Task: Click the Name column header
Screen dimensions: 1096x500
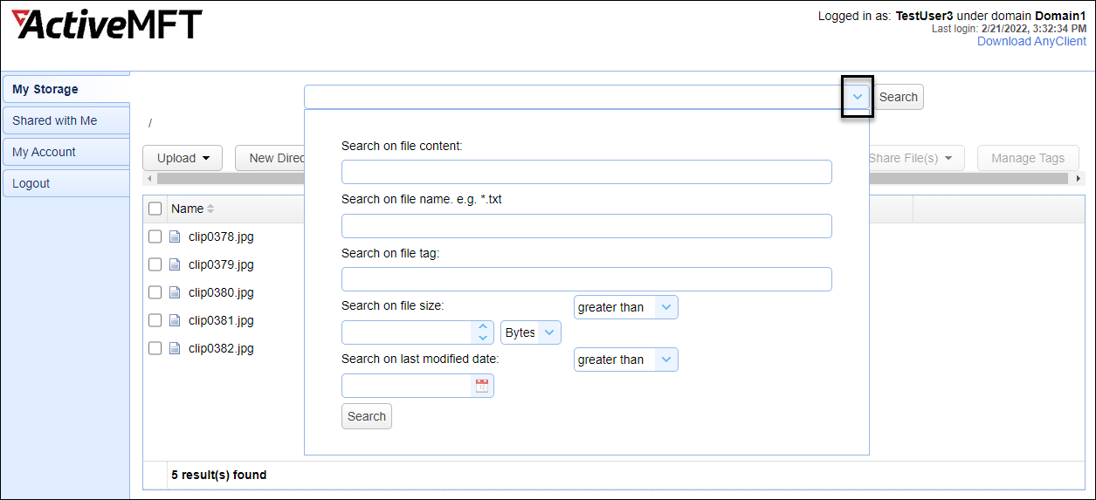Action: click(x=187, y=209)
